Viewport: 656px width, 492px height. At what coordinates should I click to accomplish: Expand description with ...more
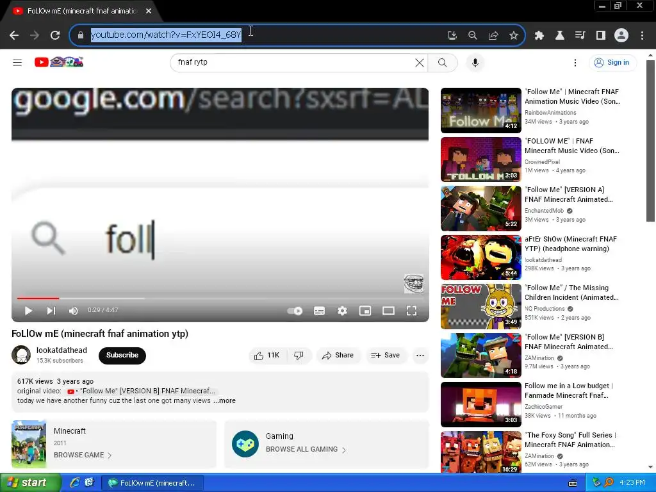225,400
